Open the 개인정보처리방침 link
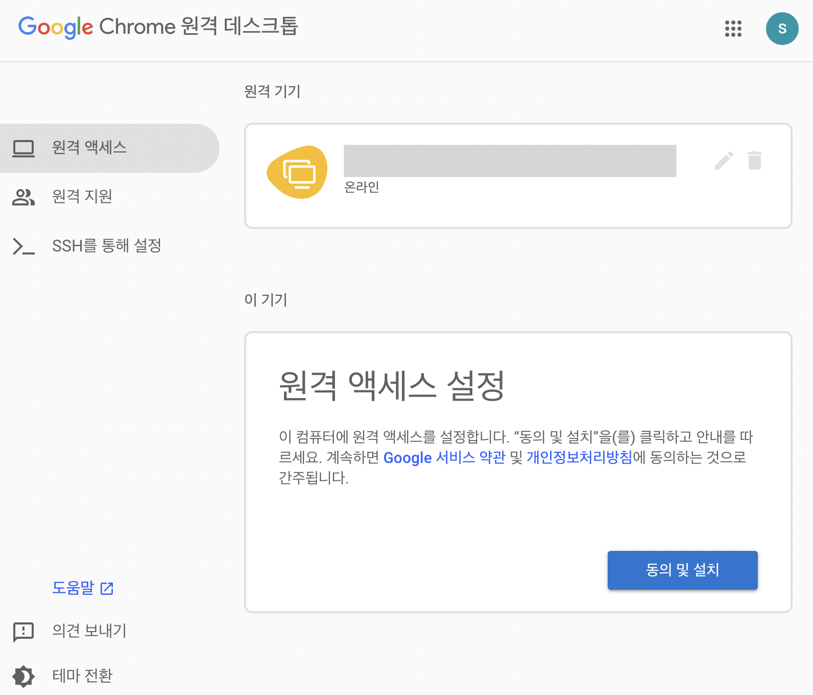 click(x=579, y=457)
